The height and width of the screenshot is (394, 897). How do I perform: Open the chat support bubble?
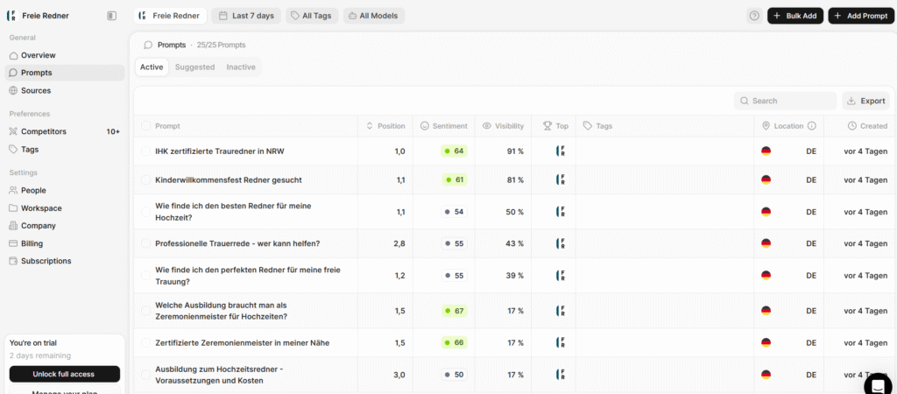[x=877, y=384]
